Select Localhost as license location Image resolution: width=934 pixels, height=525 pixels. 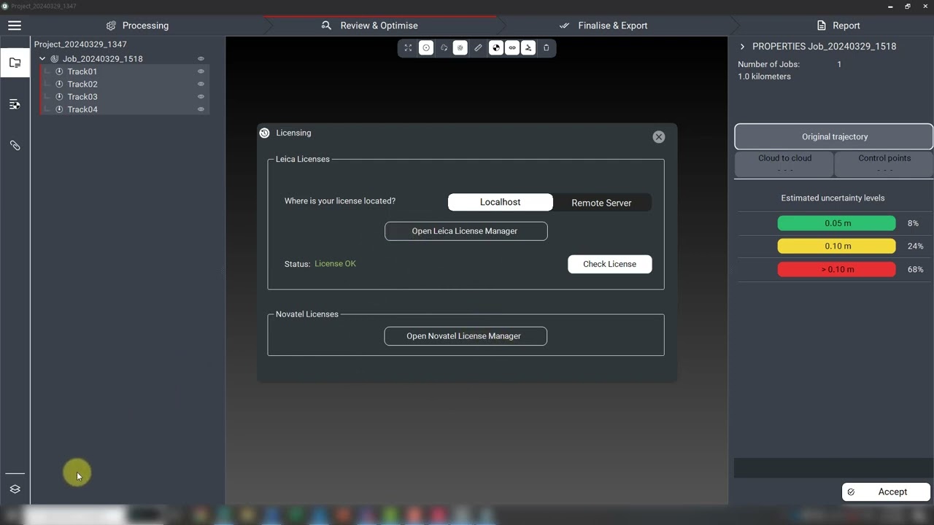click(x=501, y=202)
